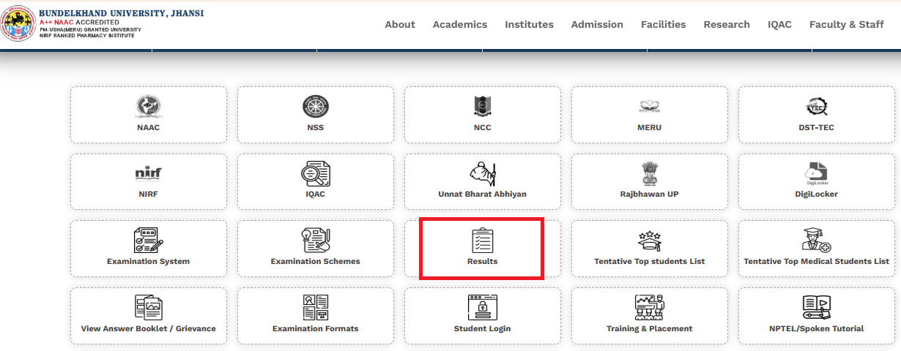Screen dimensions: 901x351
Task: Open the Student Login padlock screen icon
Action: pyautogui.click(x=483, y=308)
